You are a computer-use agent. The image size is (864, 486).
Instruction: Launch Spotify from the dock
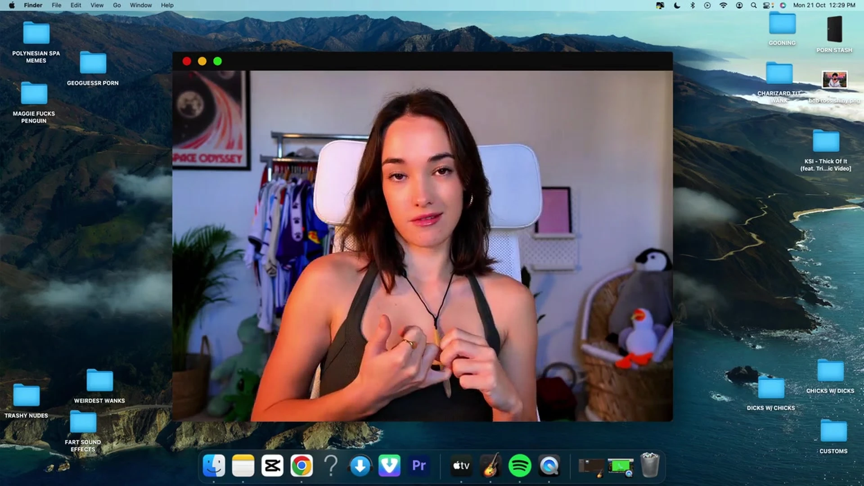520,466
